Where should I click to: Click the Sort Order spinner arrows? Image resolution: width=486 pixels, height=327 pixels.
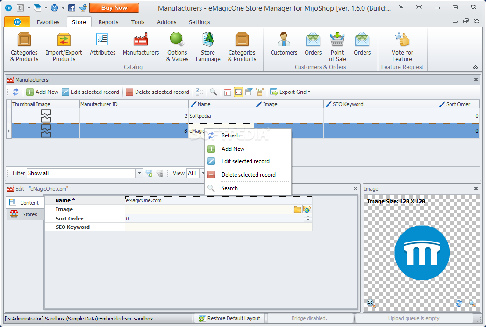[308, 219]
